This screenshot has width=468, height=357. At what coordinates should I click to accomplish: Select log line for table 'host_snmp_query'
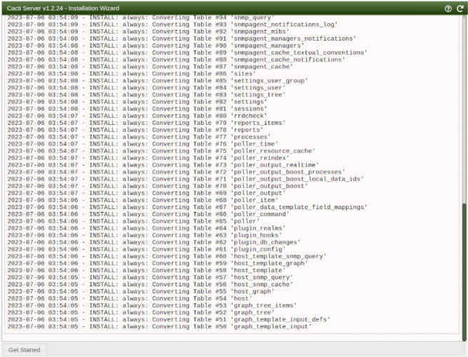(150, 277)
